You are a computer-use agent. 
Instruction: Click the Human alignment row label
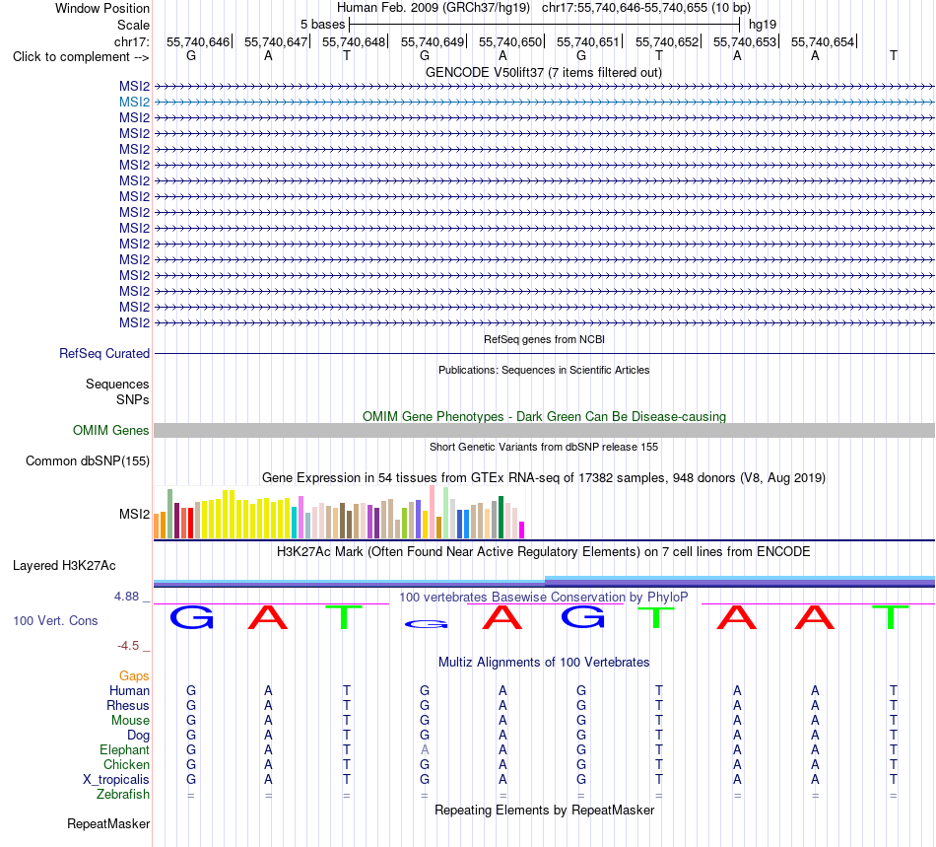129,690
